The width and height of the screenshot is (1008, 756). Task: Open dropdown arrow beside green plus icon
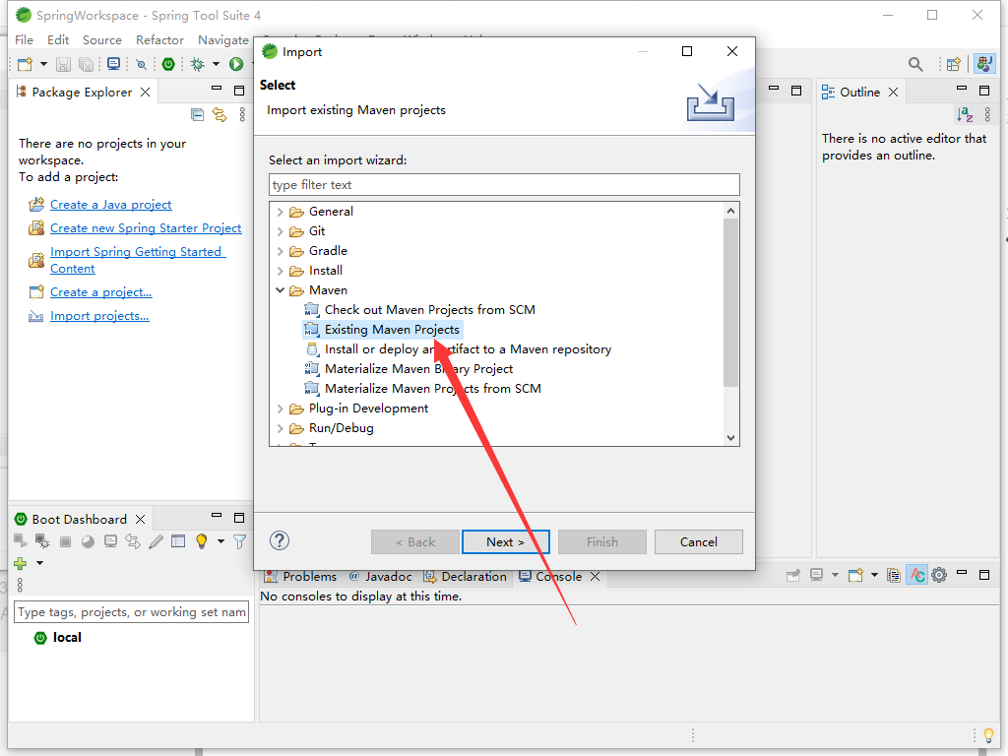click(39, 563)
